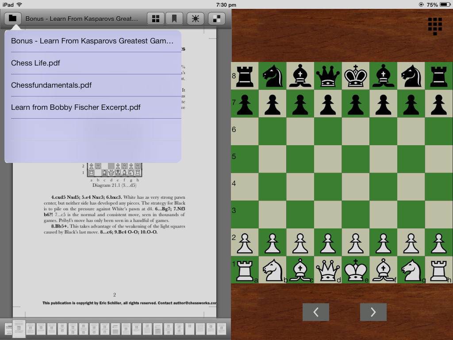Advance to next move with right arrow
This screenshot has width=453, height=340.
pos(373,312)
